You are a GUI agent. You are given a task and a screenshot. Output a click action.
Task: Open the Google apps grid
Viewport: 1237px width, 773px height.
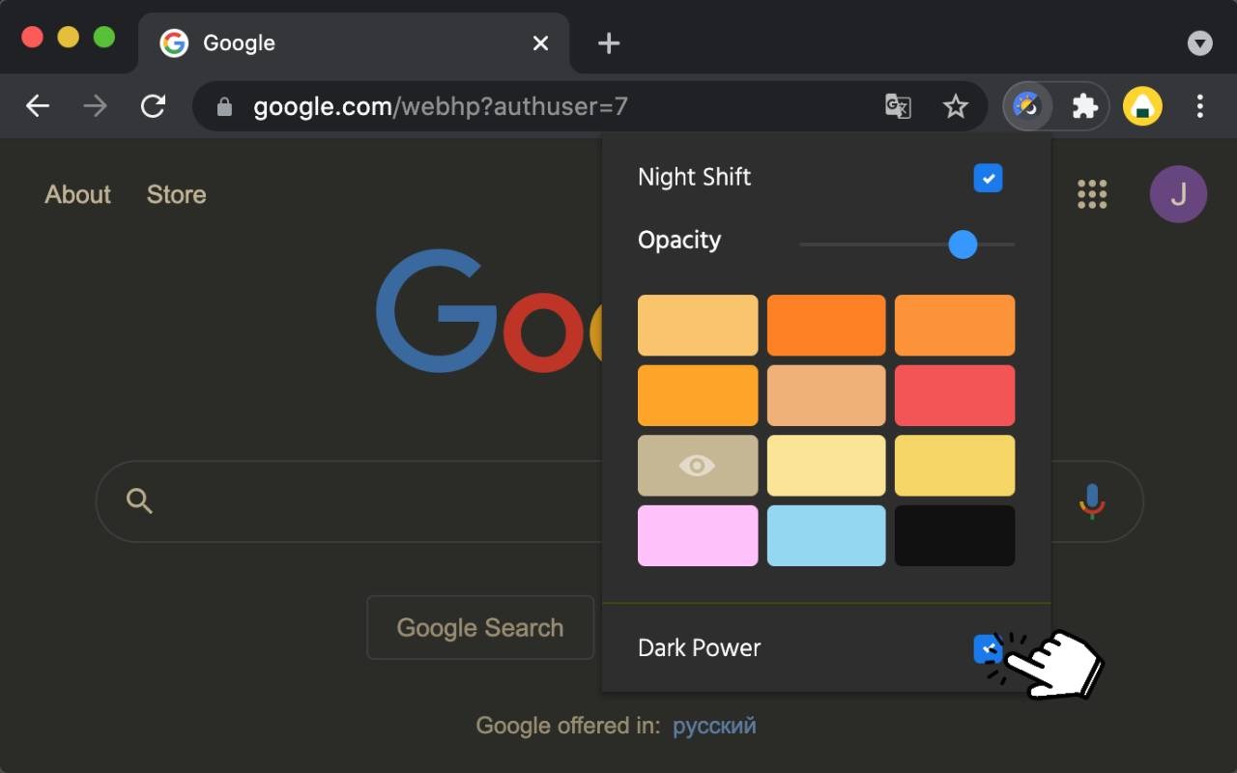tap(1092, 194)
